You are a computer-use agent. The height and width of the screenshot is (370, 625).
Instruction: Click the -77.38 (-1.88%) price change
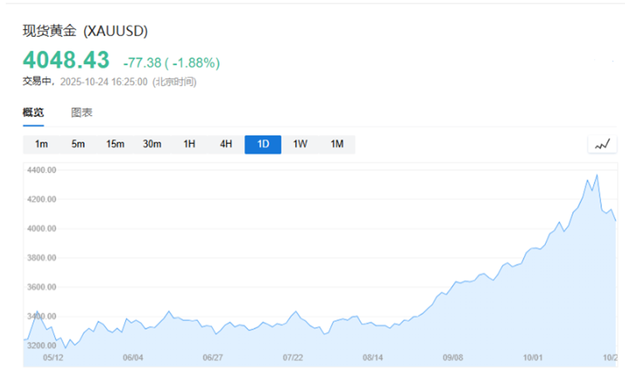tap(171, 63)
